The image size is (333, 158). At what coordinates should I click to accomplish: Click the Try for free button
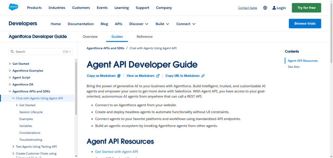pos(306,7)
